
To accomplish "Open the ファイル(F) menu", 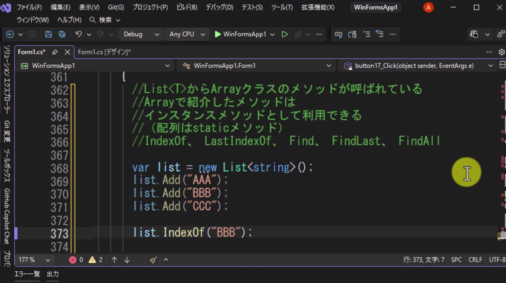I will (29, 7).
